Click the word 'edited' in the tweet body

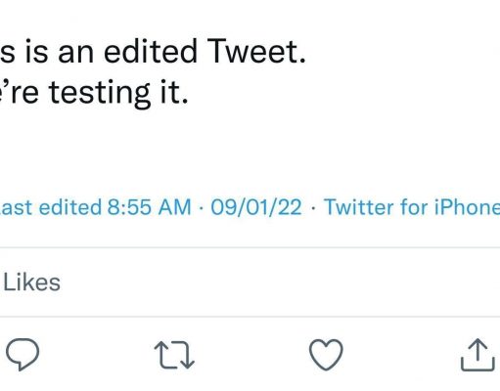[x=151, y=51]
